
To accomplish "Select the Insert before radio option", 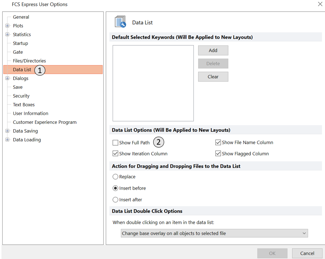I will click(115, 188).
